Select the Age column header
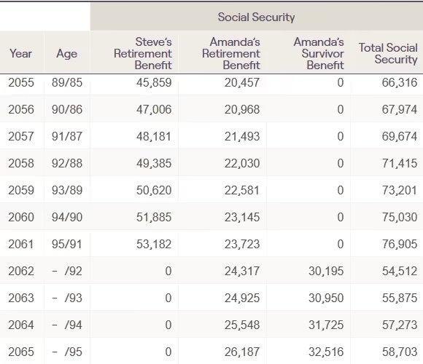Image resolution: width=423 pixels, height=364 pixels. (x=66, y=54)
